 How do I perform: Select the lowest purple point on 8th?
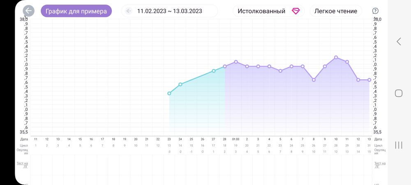[x=314, y=80]
